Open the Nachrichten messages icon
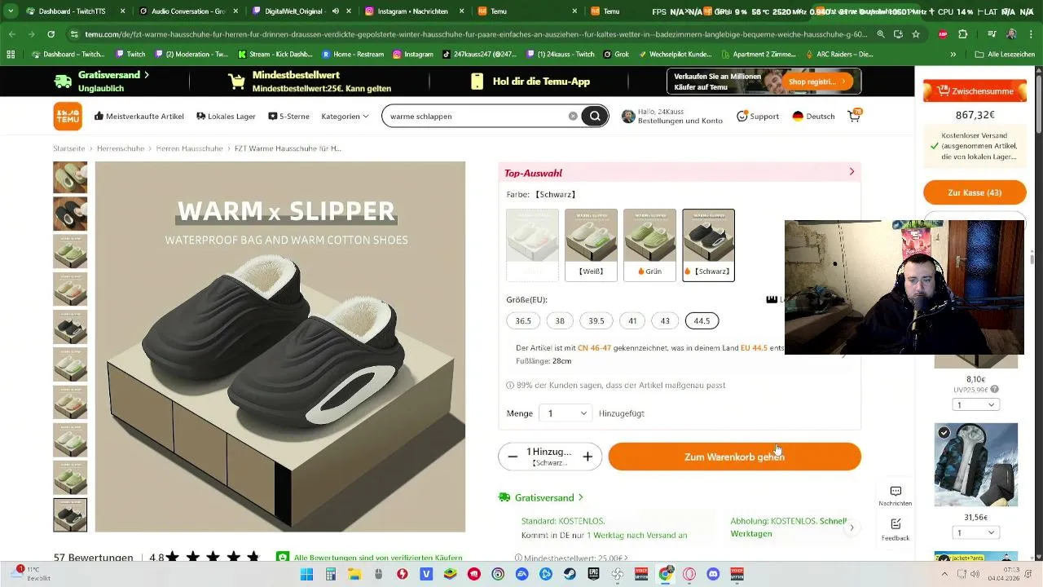This screenshot has height=587, width=1043. pos(896,496)
